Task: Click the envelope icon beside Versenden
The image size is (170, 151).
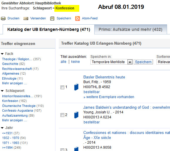Action: (26, 19)
